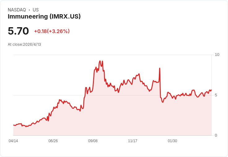
Task: Click the 04/14 date axis label
Action: point(13,141)
